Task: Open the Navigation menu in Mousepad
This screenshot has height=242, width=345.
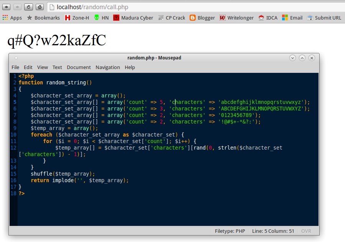Action: coord(108,67)
